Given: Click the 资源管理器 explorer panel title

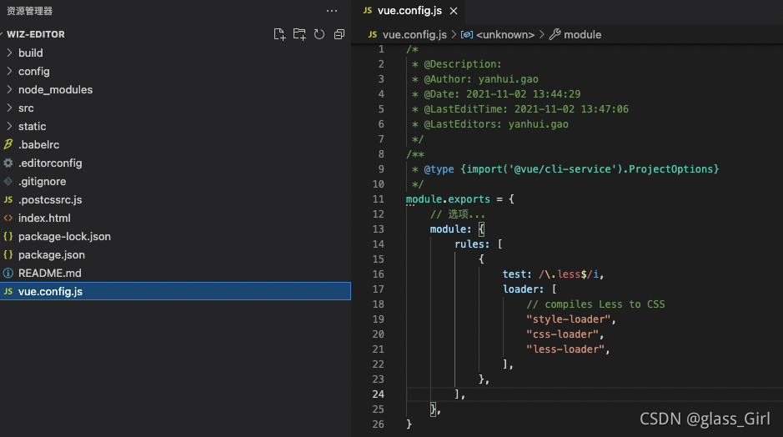Looking at the screenshot, I should pos(29,11).
